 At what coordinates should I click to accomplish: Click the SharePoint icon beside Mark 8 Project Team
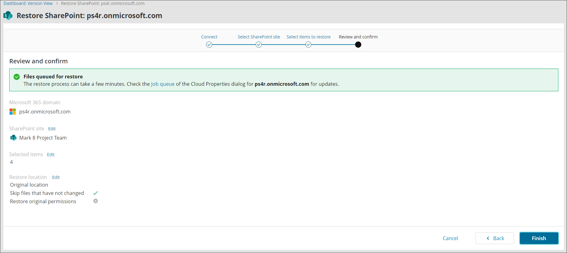(x=13, y=138)
